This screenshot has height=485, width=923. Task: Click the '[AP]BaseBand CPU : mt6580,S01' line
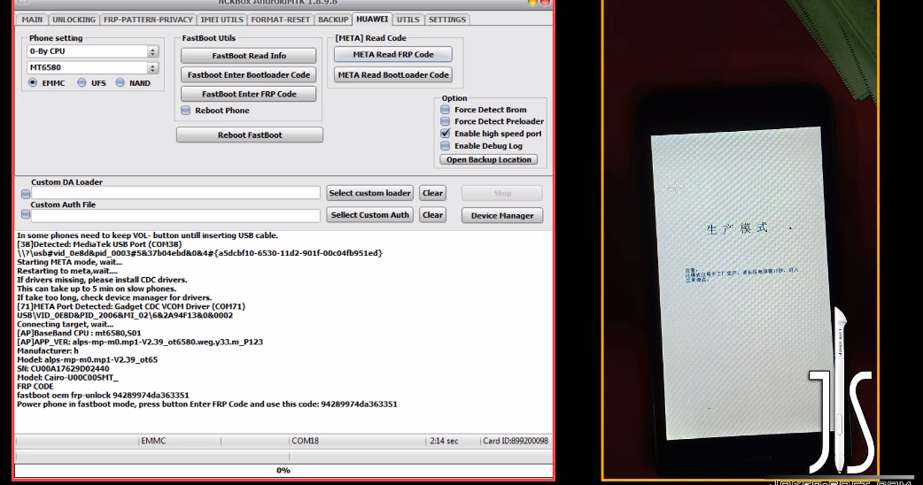[x=79, y=333]
